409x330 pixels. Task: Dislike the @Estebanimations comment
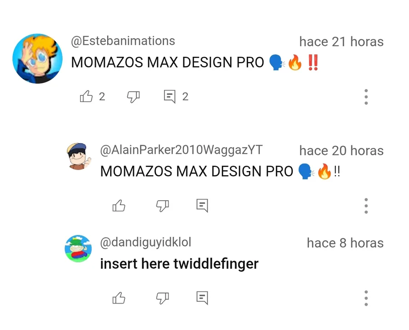pyautogui.click(x=133, y=97)
